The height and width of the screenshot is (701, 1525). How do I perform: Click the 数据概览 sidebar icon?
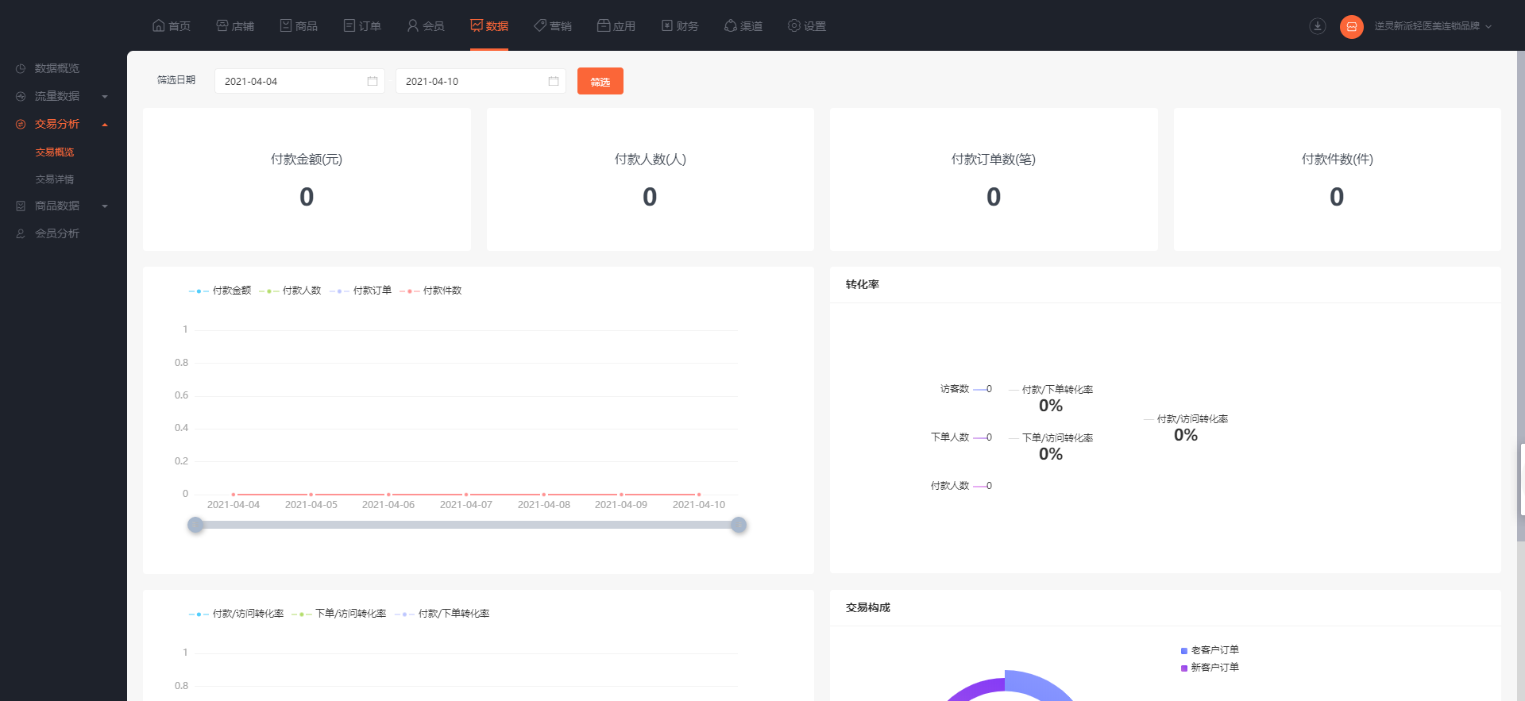(21, 68)
